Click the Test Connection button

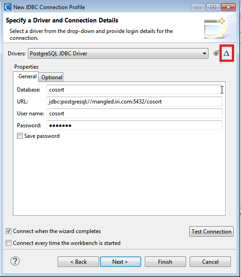211,231
